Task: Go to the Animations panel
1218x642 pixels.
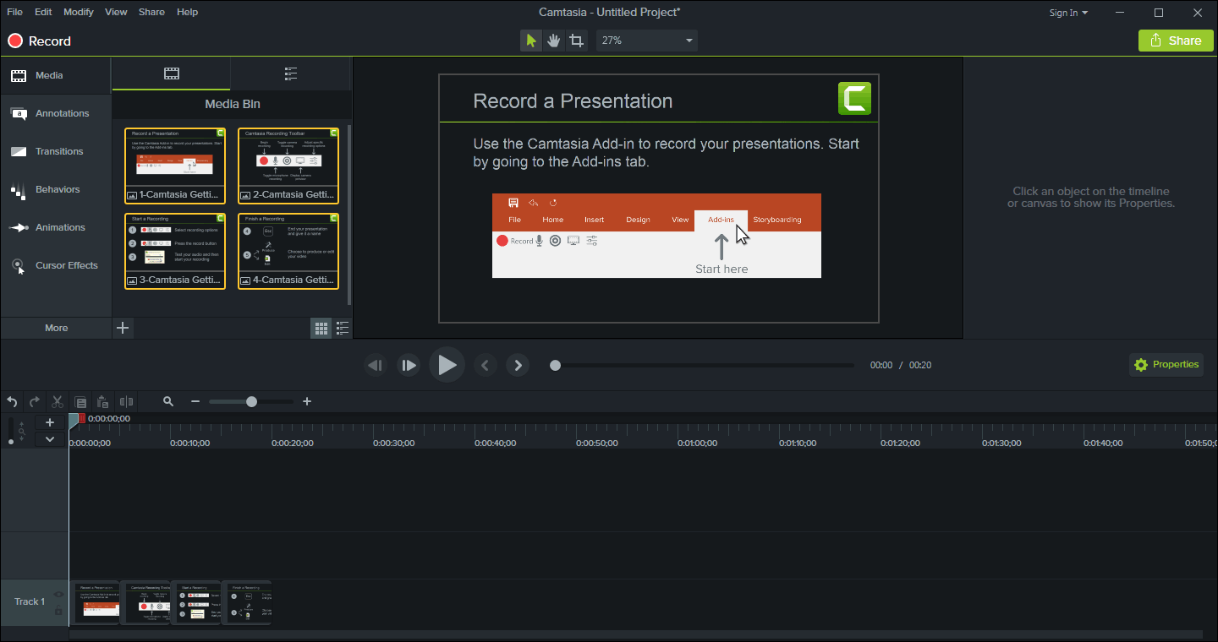Action: tap(56, 227)
